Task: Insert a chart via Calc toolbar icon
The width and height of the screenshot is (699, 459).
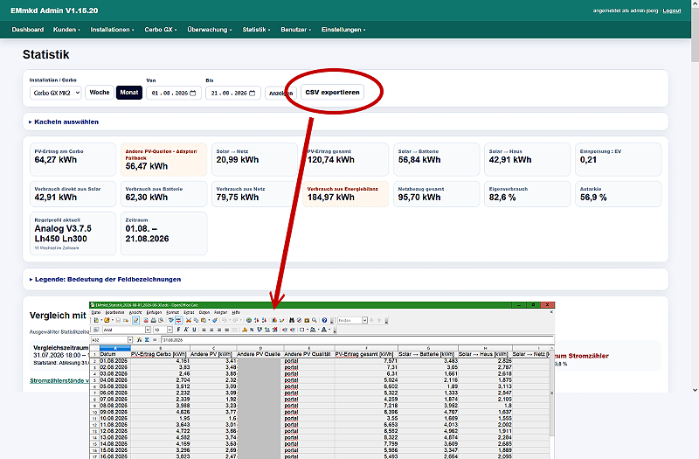Action: (274, 320)
